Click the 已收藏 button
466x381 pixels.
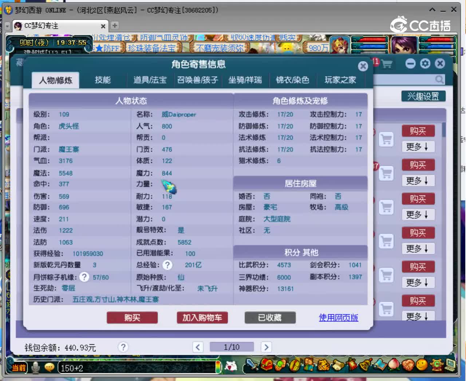coord(270,318)
